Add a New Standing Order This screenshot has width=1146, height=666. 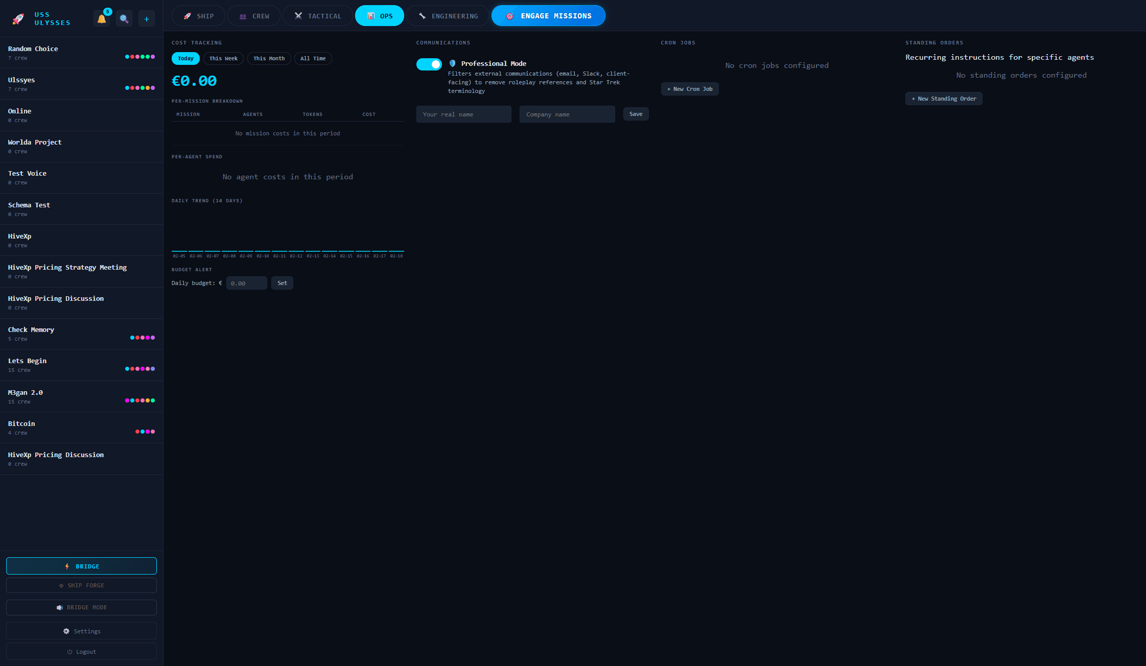coord(943,98)
